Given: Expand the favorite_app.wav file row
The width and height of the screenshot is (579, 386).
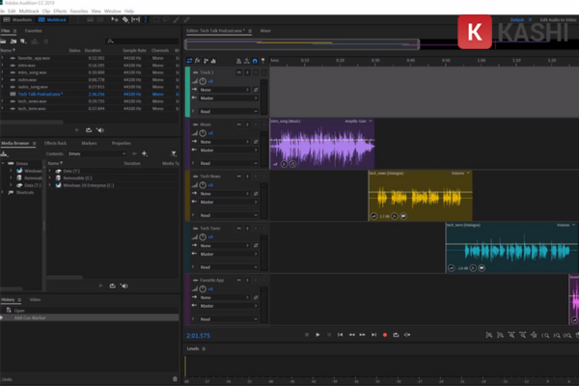Looking at the screenshot, I should (x=2, y=58).
